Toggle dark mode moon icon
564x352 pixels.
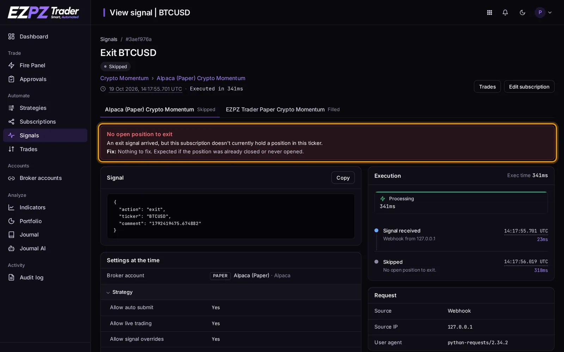(x=522, y=13)
